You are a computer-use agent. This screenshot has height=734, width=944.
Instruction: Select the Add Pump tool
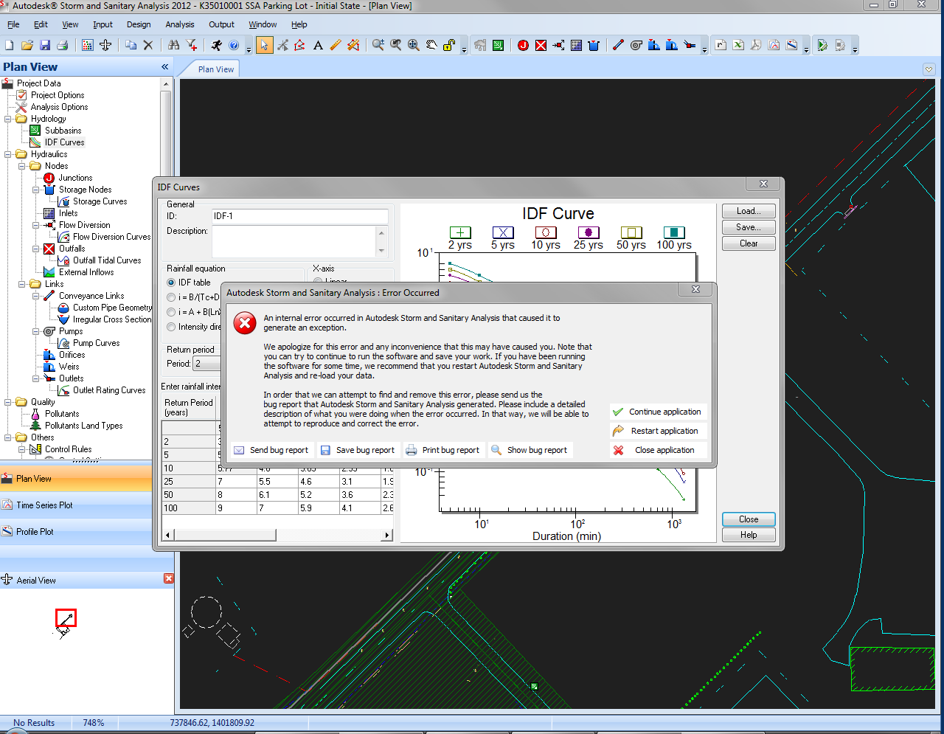tap(636, 45)
